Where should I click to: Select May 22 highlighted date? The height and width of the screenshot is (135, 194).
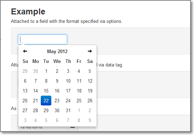(46, 101)
